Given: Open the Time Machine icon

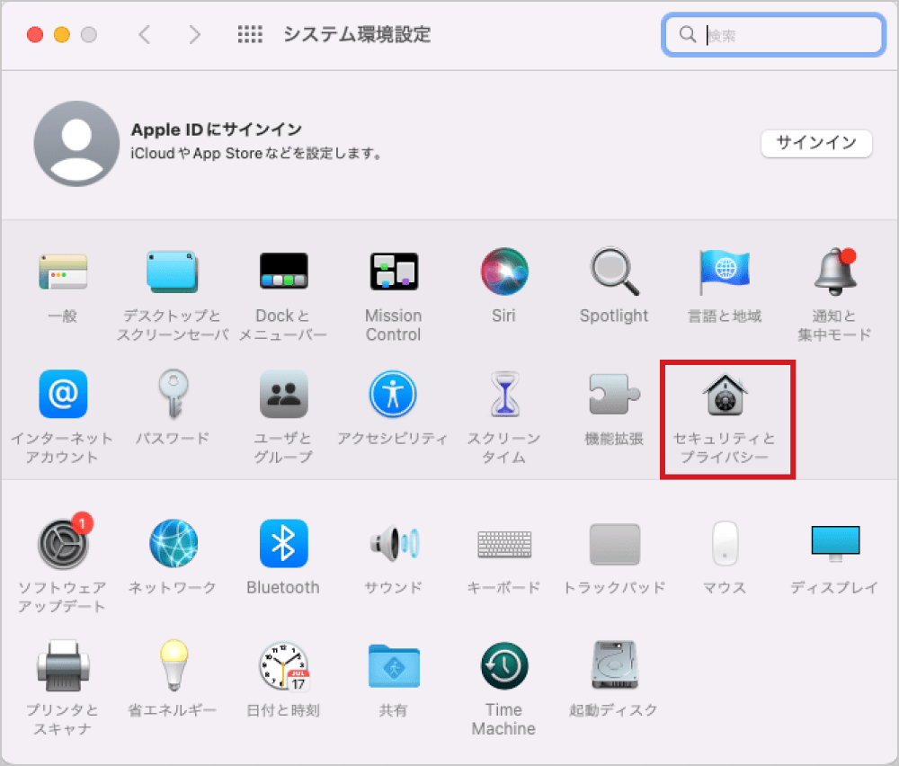Looking at the screenshot, I should tap(503, 666).
